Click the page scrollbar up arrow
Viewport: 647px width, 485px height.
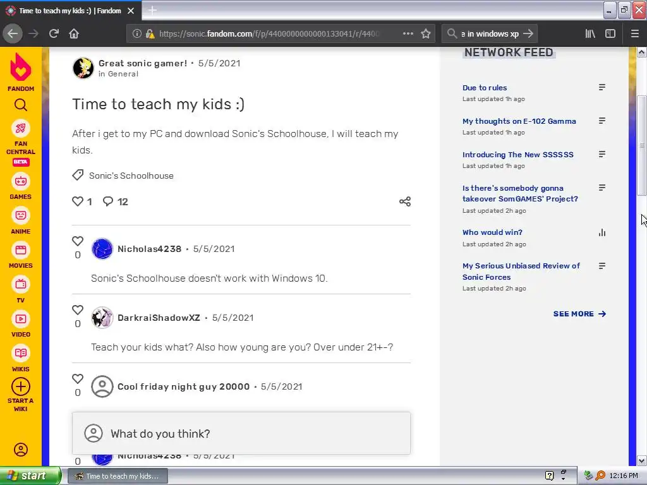tap(641, 52)
